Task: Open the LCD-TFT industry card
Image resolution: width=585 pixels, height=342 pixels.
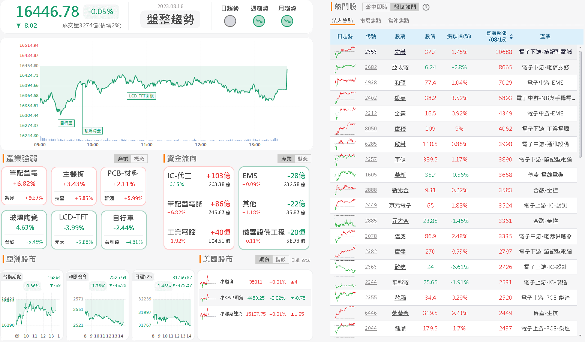Action: click(73, 230)
